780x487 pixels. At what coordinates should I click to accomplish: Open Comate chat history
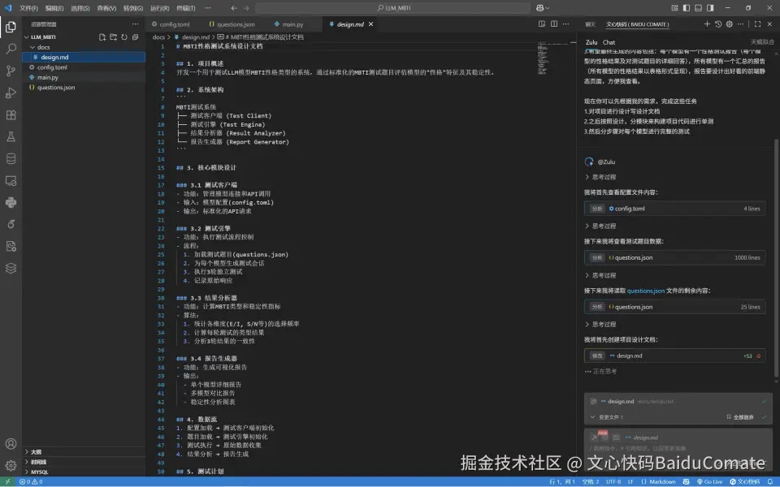point(717,24)
